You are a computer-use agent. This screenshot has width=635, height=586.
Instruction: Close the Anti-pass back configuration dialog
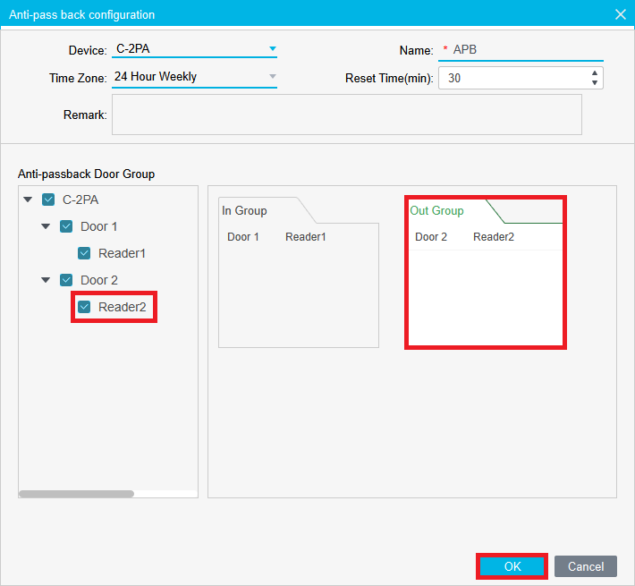pos(621,14)
